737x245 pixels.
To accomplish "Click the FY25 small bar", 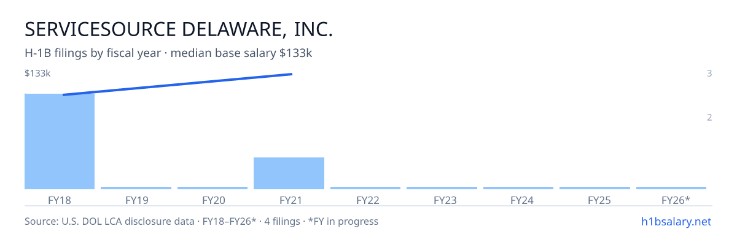I will [595, 188].
